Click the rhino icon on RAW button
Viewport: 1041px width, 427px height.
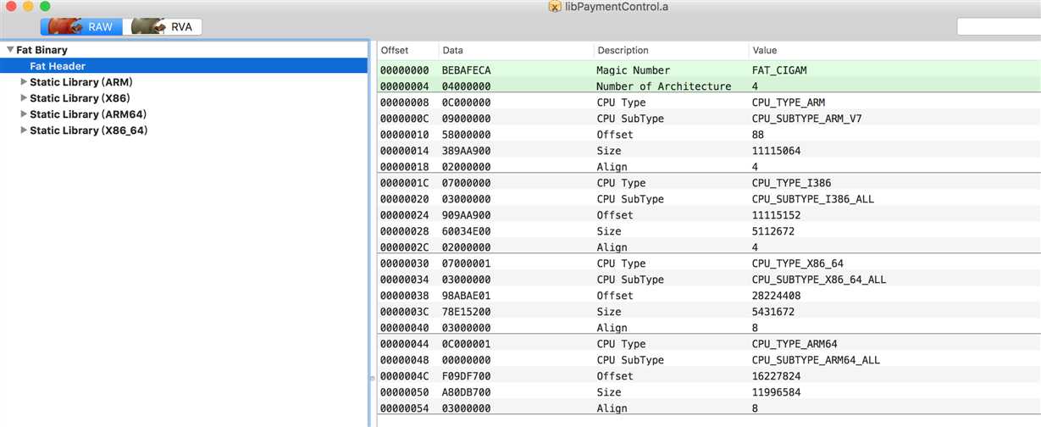64,26
